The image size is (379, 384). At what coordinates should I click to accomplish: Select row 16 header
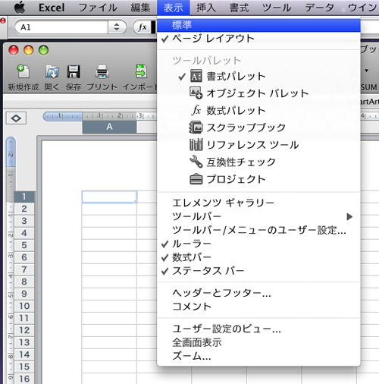pos(24,379)
